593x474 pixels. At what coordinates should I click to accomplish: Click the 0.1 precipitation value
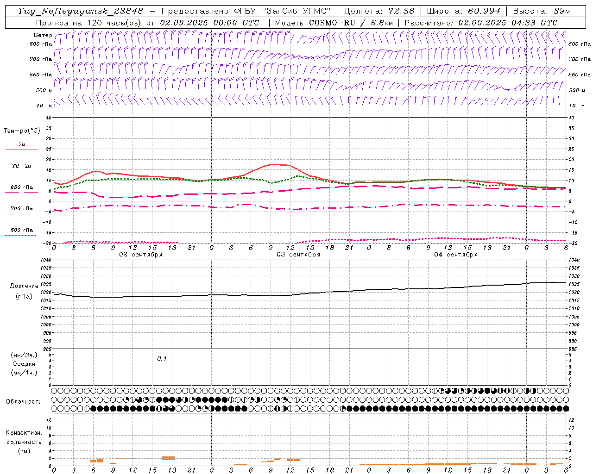pos(162,358)
